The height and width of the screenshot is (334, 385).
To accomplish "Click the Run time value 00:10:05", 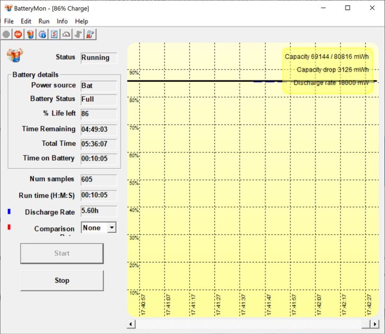I will pos(99,195).
